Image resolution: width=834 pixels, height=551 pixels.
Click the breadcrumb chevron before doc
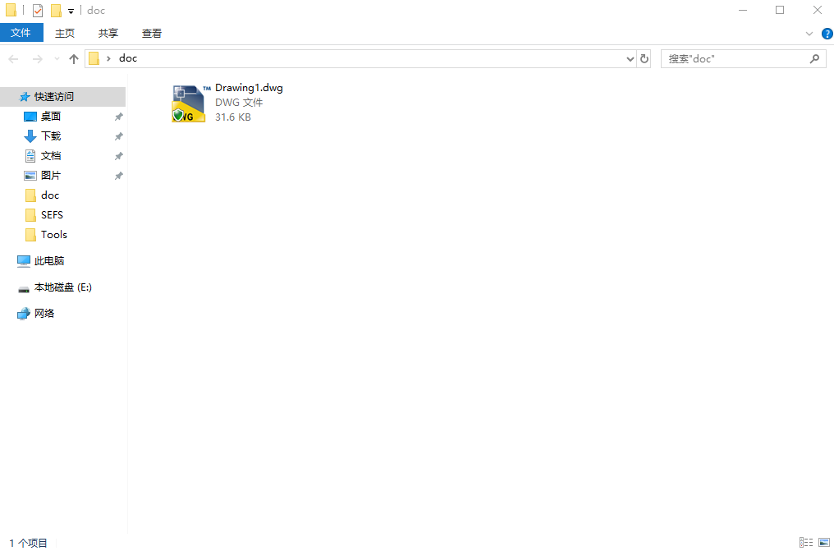pos(108,58)
